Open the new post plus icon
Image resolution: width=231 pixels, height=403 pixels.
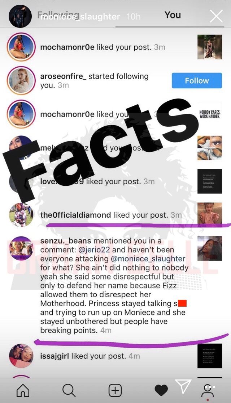(115, 391)
